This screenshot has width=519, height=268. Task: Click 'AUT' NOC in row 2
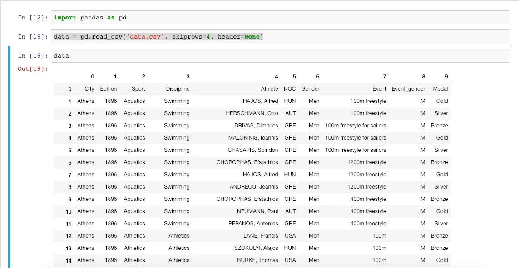pos(290,113)
